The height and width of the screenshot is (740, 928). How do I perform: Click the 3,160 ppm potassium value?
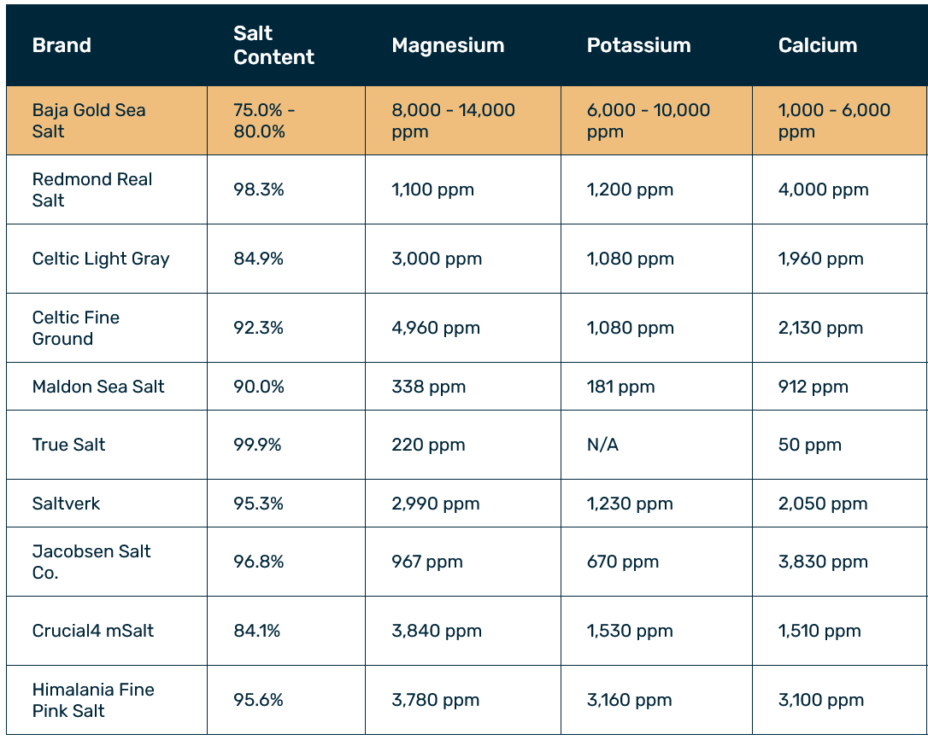click(629, 700)
